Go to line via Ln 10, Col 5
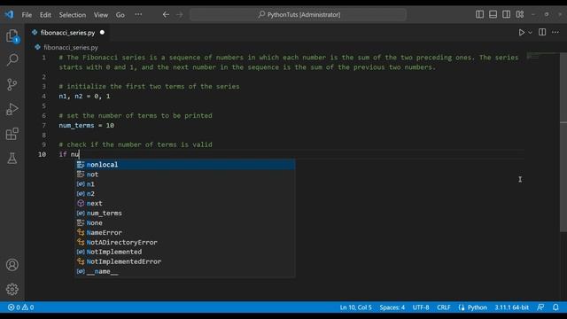Image resolution: width=567 pixels, height=319 pixels. (x=355, y=307)
